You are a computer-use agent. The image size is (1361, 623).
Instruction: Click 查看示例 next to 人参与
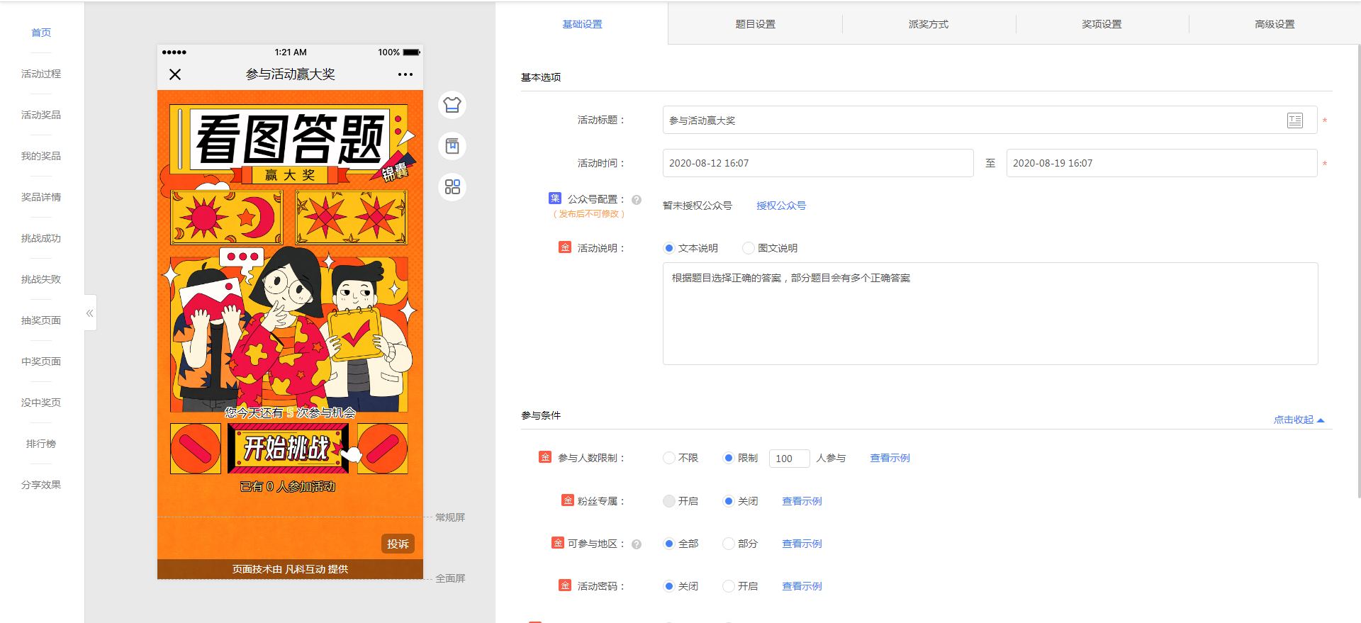[x=890, y=458]
